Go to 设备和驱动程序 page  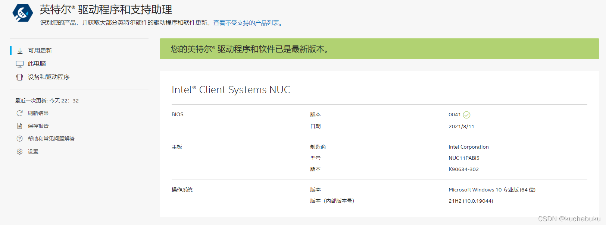49,77
